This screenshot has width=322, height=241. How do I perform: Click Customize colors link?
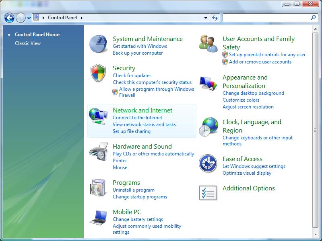(x=241, y=100)
